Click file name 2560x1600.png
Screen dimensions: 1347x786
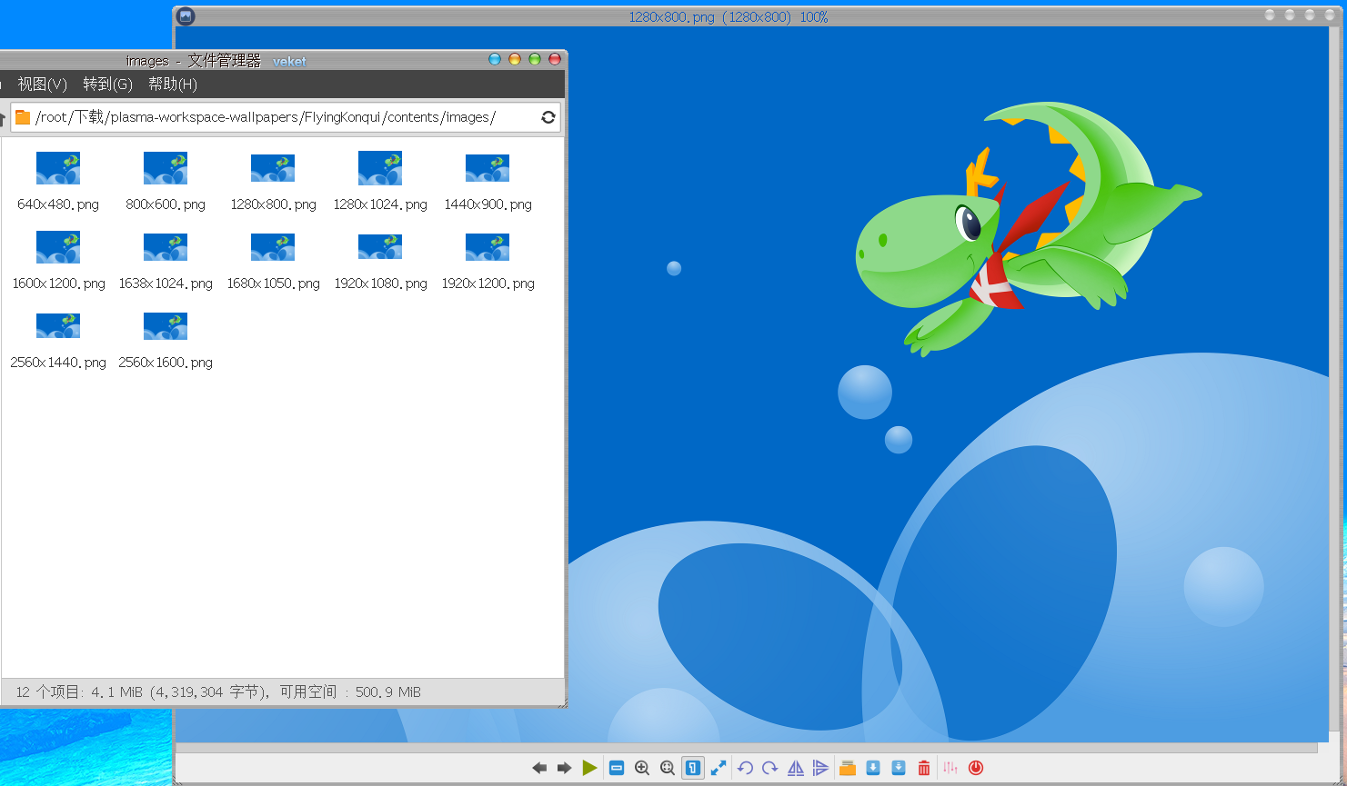pyautogui.click(x=166, y=363)
